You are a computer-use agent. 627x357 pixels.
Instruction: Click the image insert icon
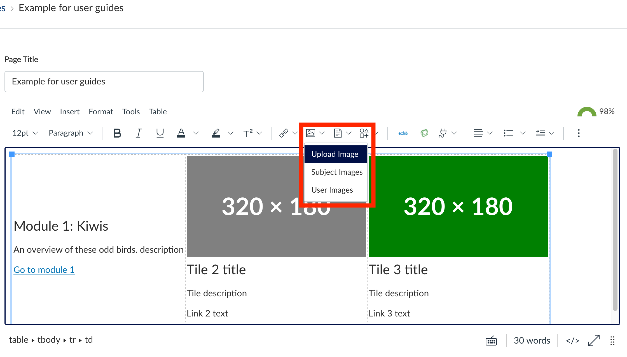point(311,133)
